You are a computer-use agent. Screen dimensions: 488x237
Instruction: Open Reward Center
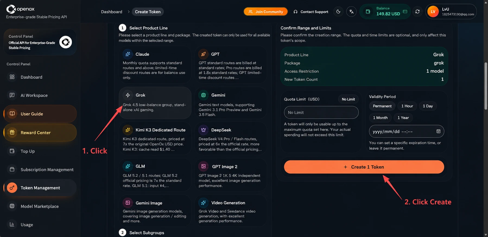40,132
